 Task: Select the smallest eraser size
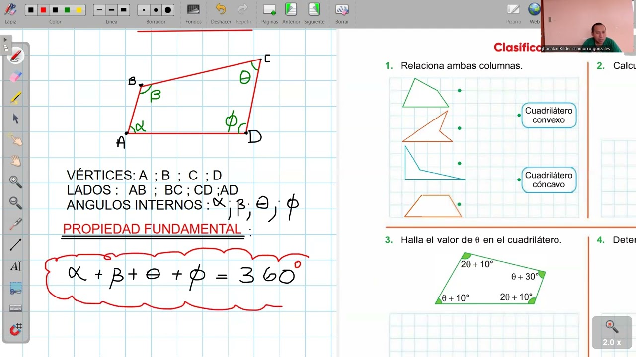point(144,10)
